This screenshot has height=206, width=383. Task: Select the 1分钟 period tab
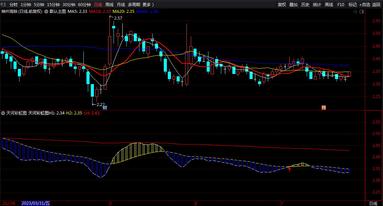26,5
